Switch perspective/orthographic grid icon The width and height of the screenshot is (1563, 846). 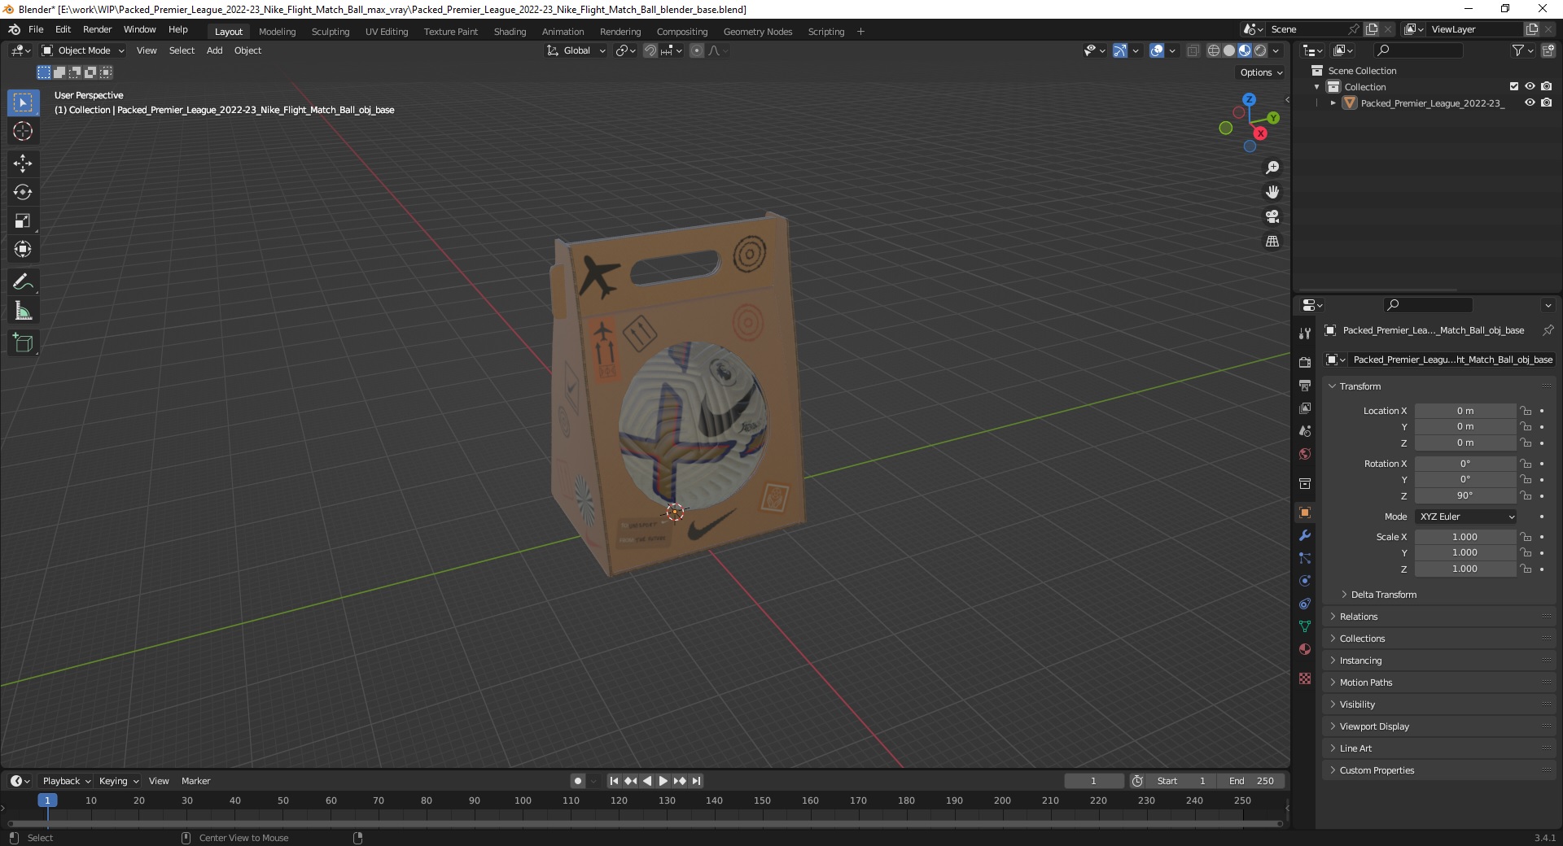click(x=1272, y=242)
